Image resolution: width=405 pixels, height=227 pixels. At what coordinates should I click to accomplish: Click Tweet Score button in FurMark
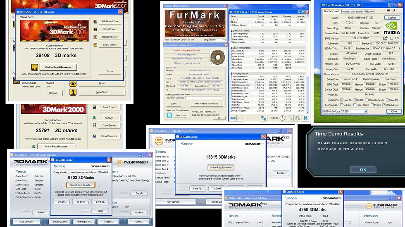click(180, 115)
